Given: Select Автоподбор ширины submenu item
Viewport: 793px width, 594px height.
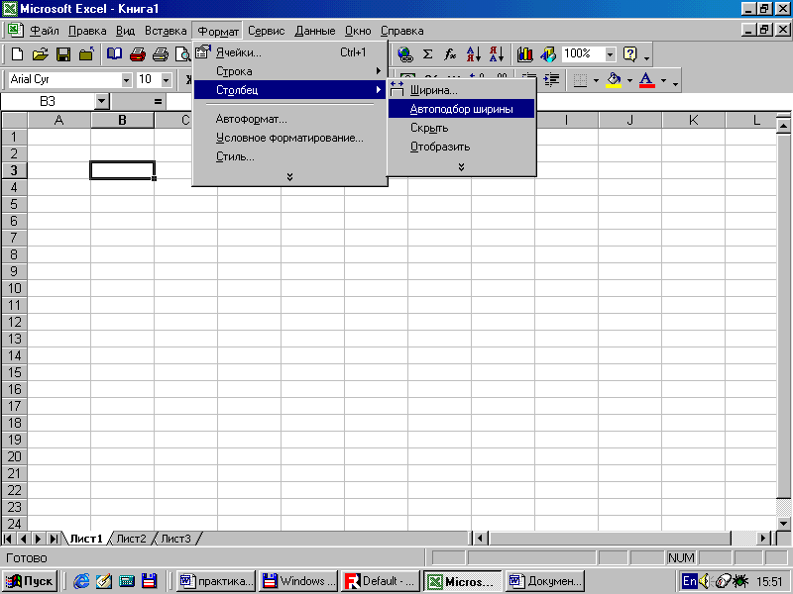Looking at the screenshot, I should click(x=461, y=109).
